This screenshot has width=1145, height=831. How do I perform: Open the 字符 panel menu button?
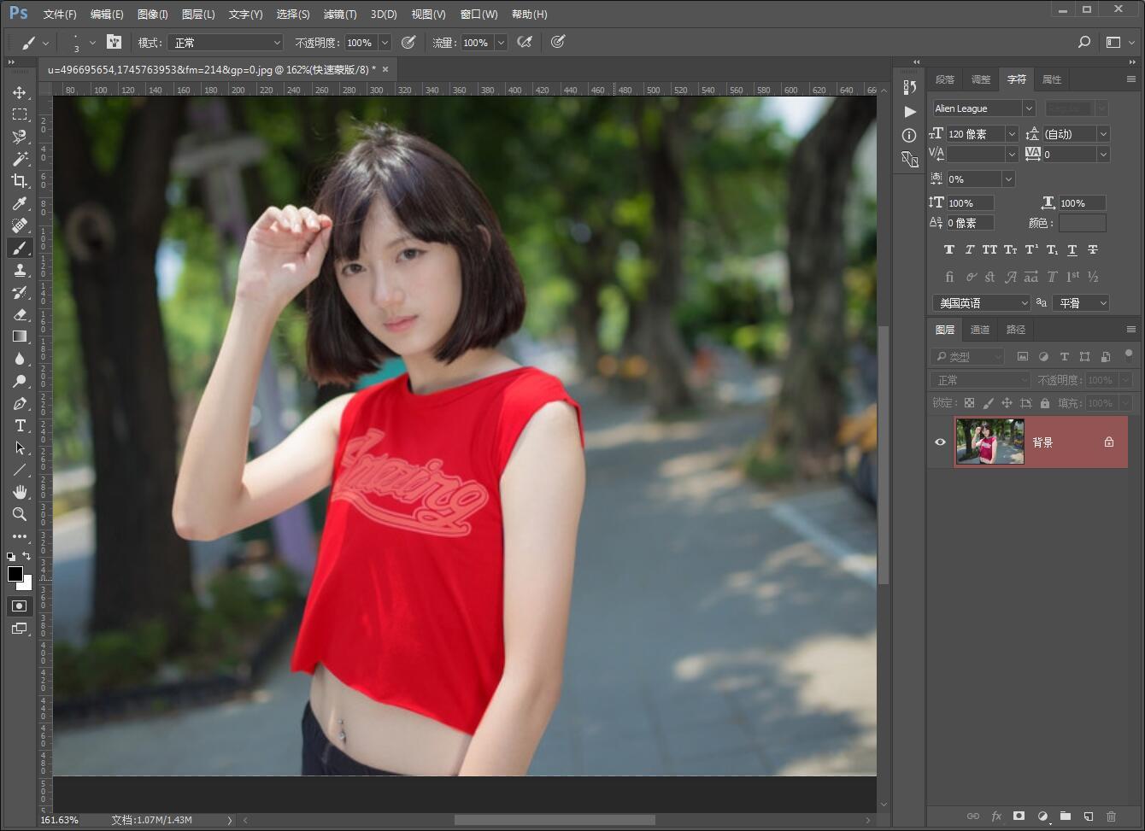(1130, 79)
